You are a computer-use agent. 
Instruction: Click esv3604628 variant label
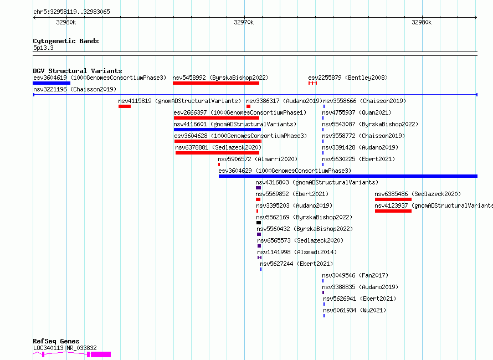pos(240,136)
